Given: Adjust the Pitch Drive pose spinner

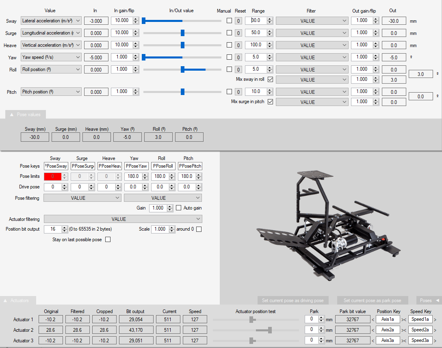Looking at the screenshot, I should (x=199, y=187).
